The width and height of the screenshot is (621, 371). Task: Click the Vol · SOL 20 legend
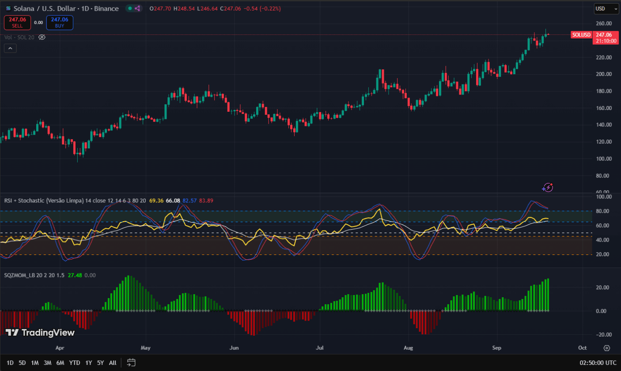click(19, 37)
